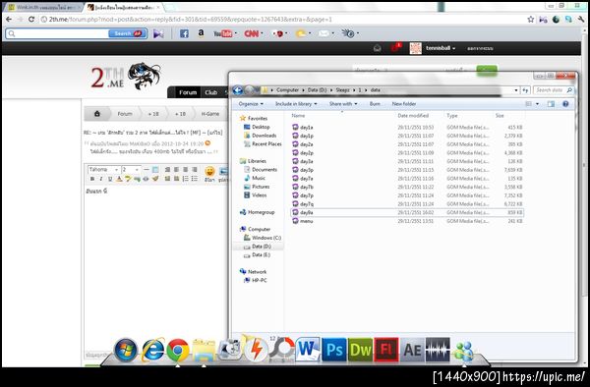
Task: Open After Effects from the dock
Action: [412, 350]
